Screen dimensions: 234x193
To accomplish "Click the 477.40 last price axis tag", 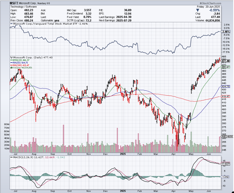I will [225, 61].
